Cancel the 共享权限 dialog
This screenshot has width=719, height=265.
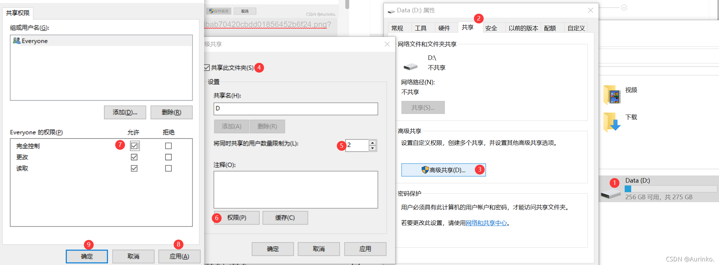click(133, 257)
